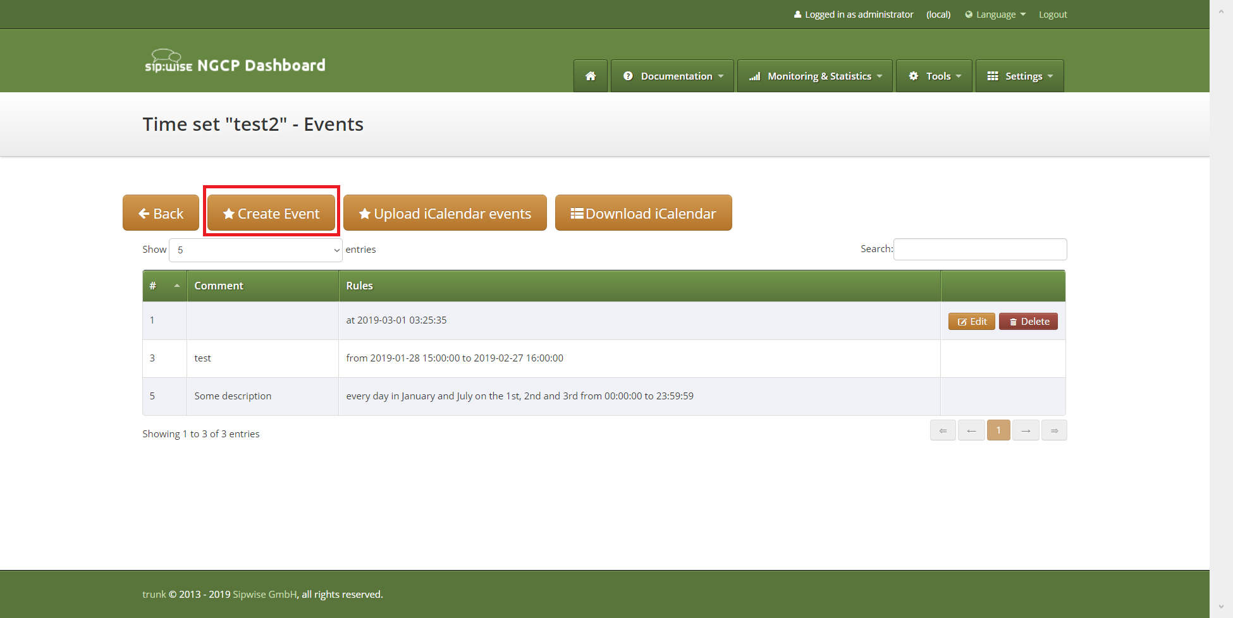1233x618 pixels.
Task: Go to next page arrow in pagination
Action: tap(1026, 430)
